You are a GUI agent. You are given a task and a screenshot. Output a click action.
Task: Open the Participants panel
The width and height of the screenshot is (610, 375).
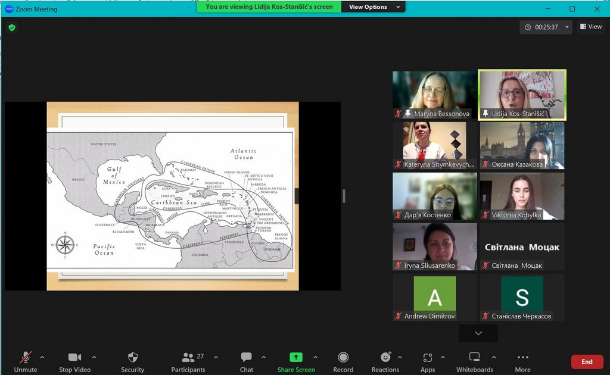[x=188, y=357]
